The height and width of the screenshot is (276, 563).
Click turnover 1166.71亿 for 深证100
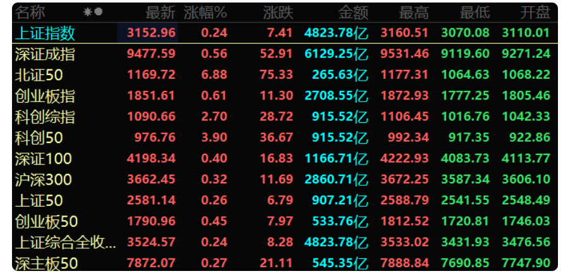(336, 159)
